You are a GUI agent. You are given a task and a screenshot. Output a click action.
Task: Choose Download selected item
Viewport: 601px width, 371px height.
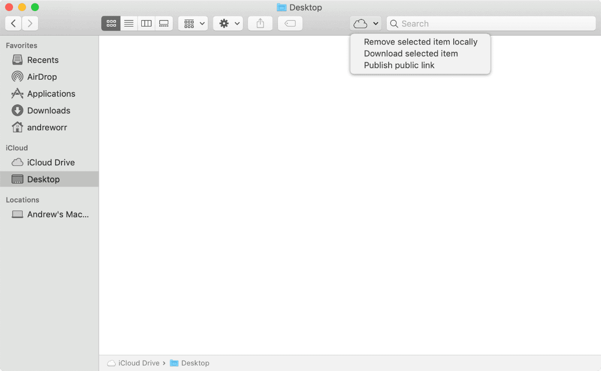411,54
